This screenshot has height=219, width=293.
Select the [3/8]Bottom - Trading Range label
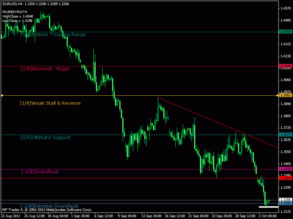53,35
